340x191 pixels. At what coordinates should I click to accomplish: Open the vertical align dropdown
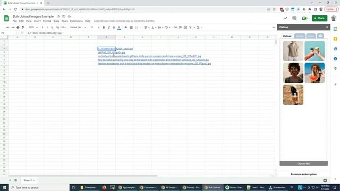coord(154,28)
